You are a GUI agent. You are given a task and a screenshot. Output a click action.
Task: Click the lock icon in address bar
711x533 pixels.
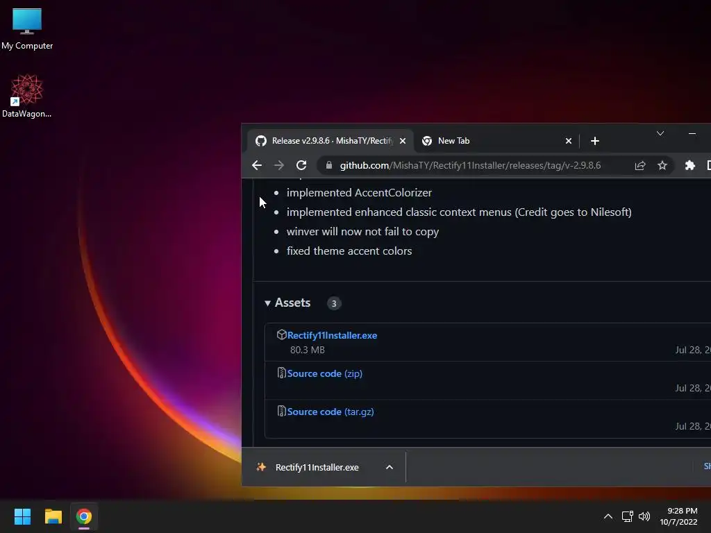328,165
